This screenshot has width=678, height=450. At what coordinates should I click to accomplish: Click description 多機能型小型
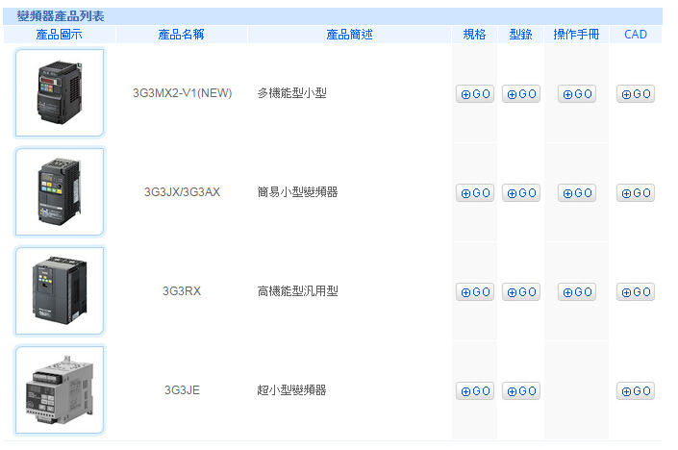(x=291, y=93)
